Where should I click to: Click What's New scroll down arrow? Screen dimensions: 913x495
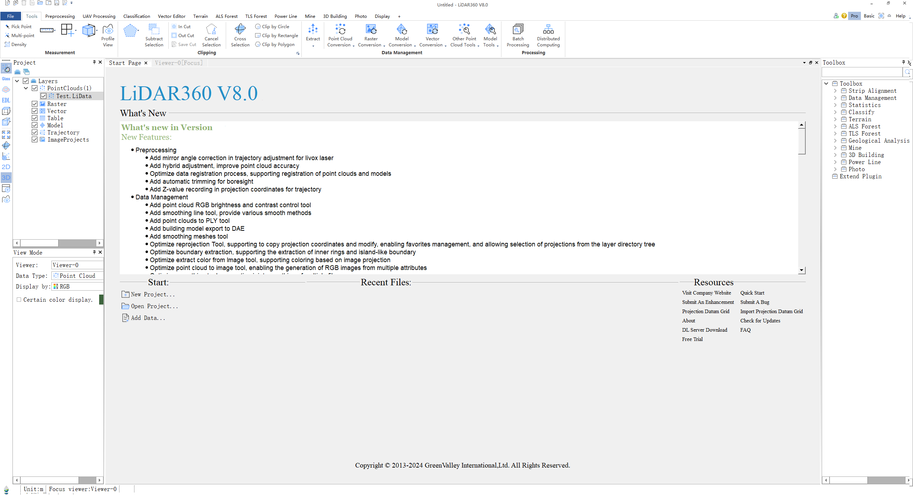(802, 270)
